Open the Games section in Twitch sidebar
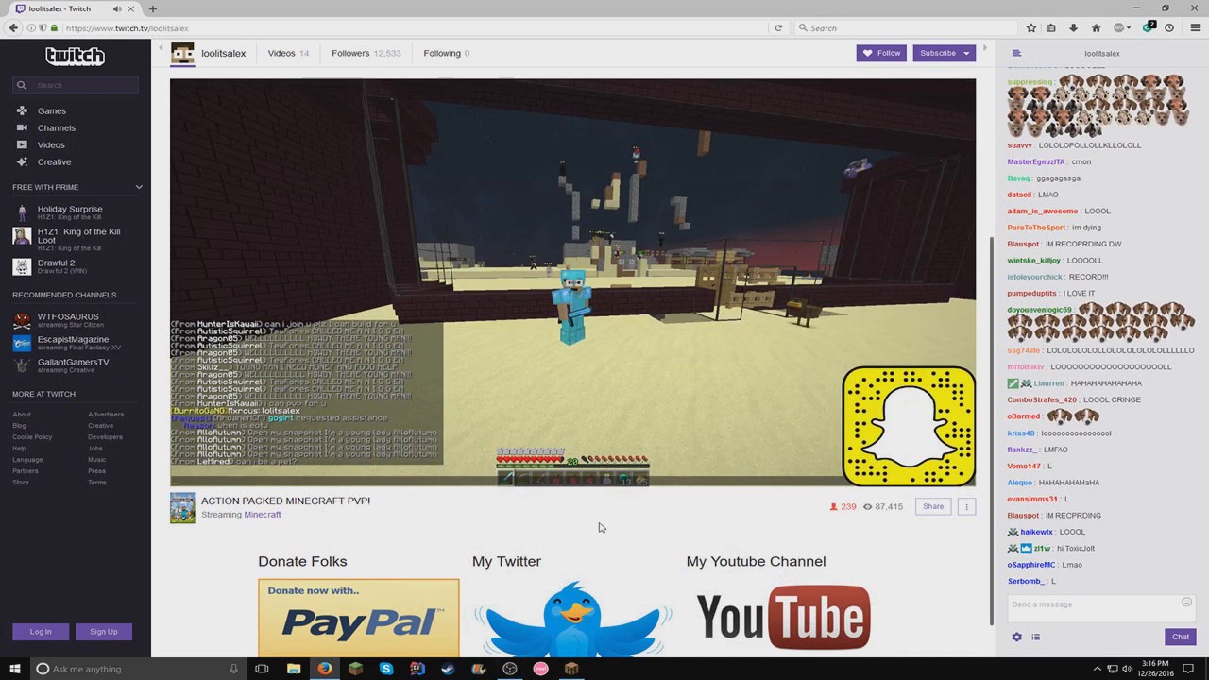1209x680 pixels. [x=51, y=110]
